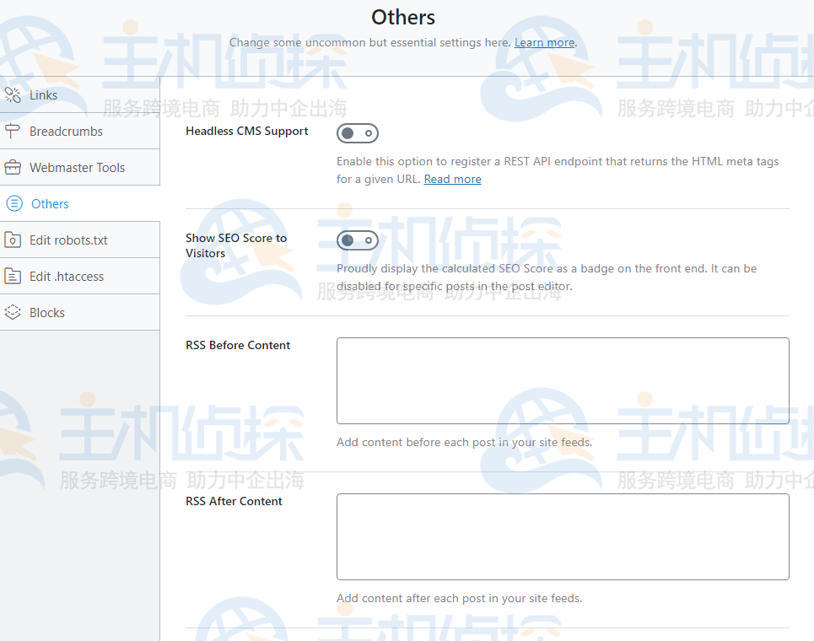
Task: Click the document icon beside Edit .htaccess
Action: 13,276
